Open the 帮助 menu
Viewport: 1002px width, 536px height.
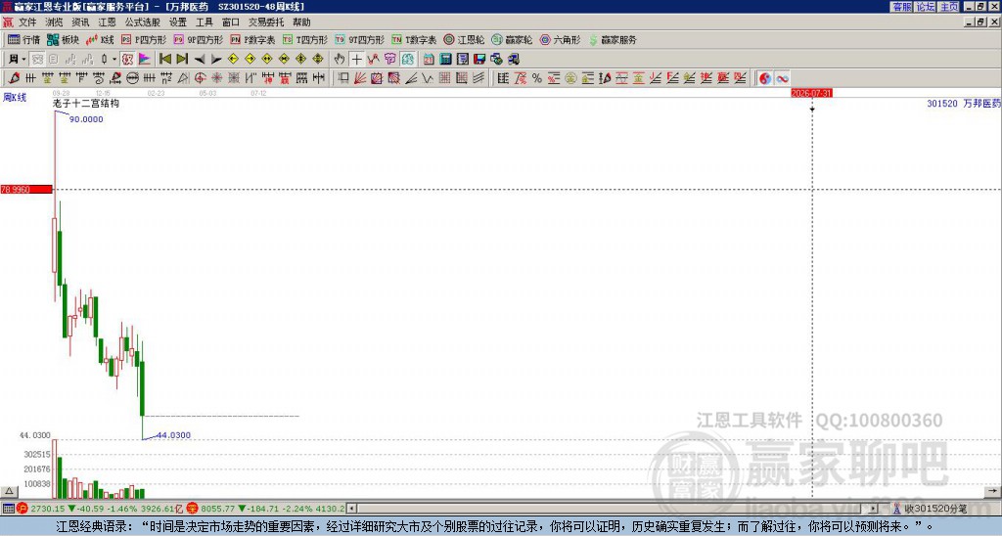point(301,22)
